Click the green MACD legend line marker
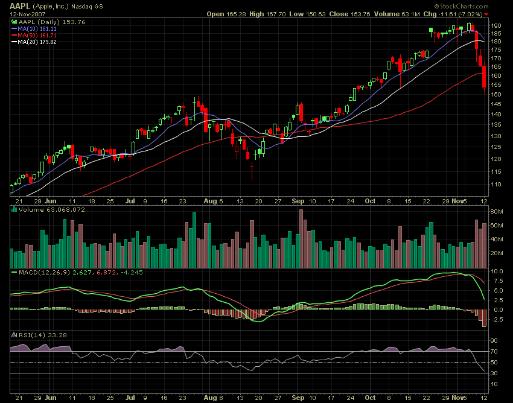 [14, 272]
